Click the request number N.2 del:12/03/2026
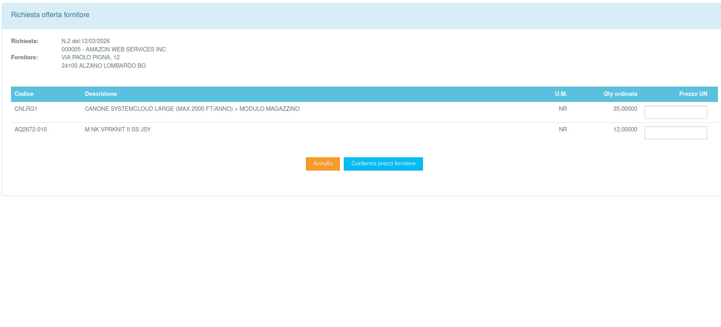 (86, 41)
